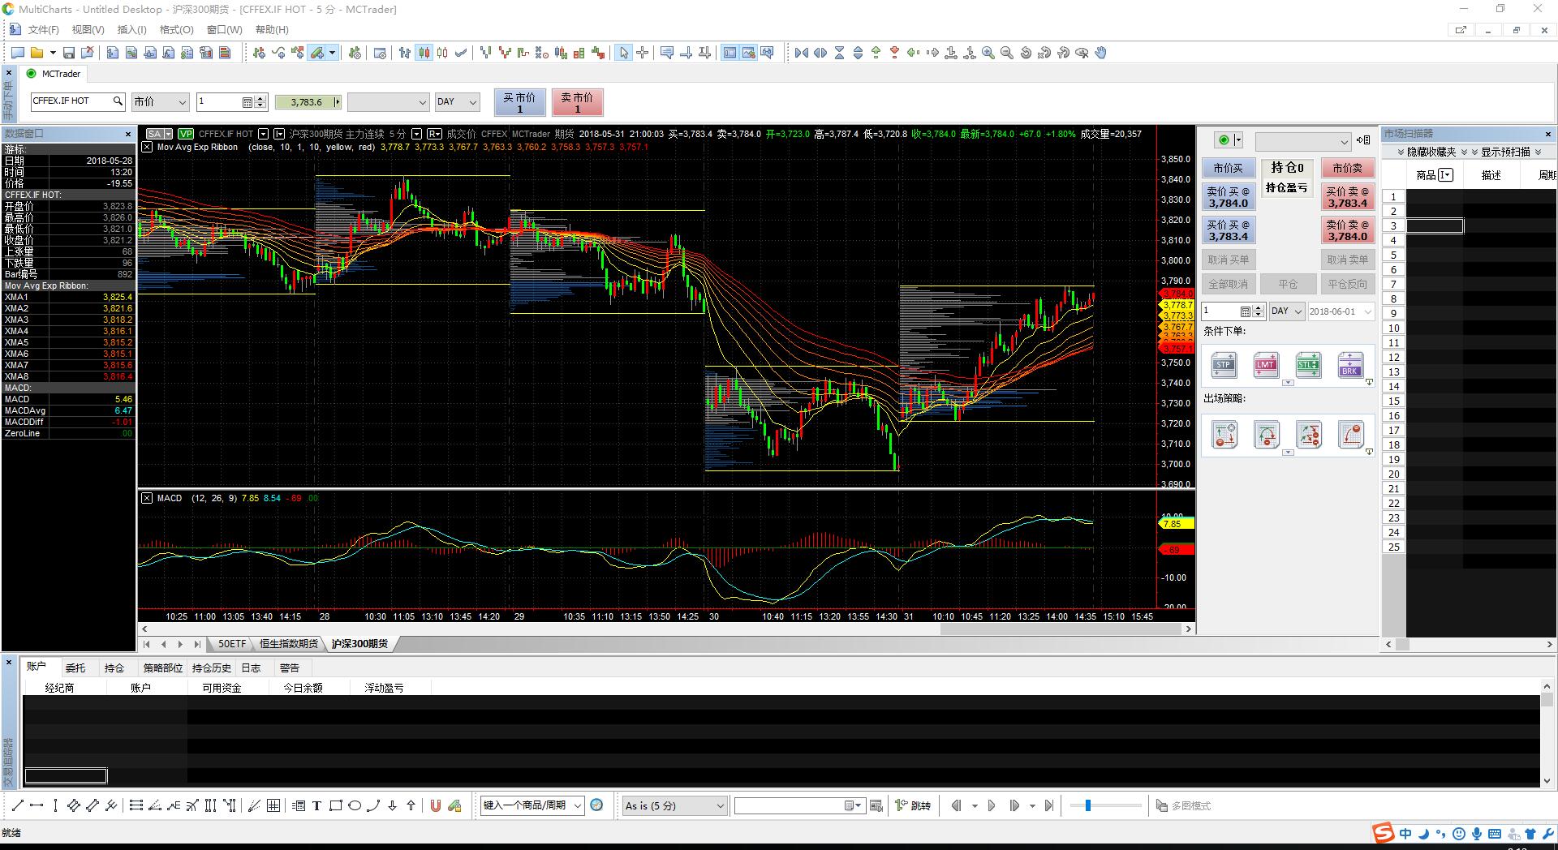Click the red down arrow icon in toolbar
Viewport: 1558px width, 850px height.
pyautogui.click(x=895, y=53)
